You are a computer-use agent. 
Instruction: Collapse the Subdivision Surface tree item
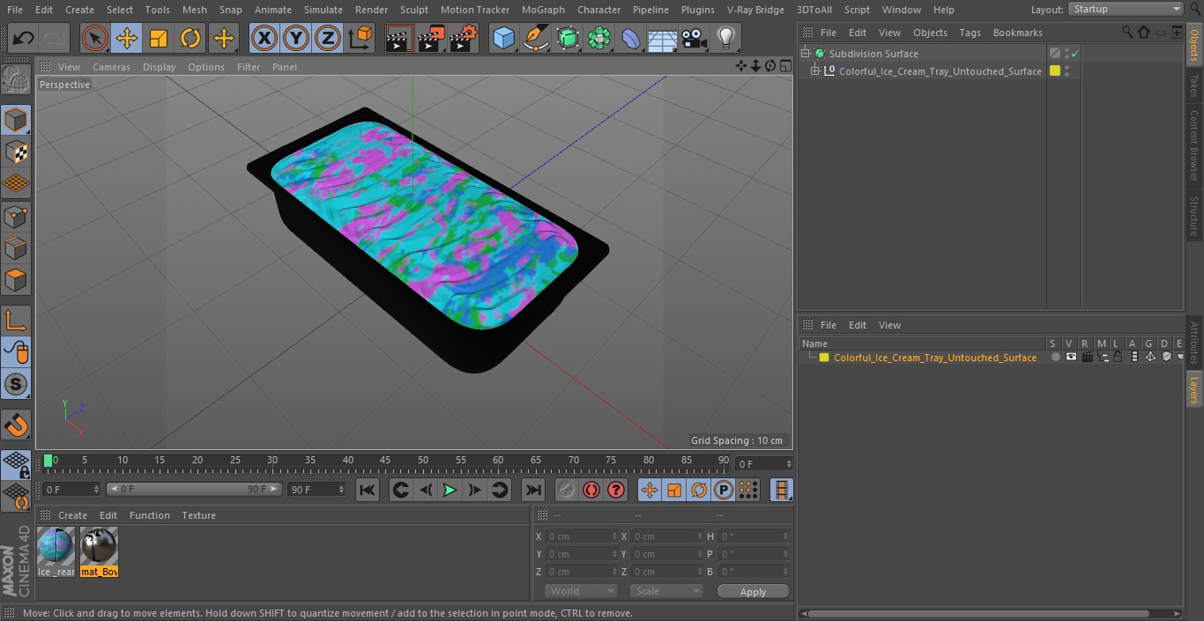coord(805,54)
